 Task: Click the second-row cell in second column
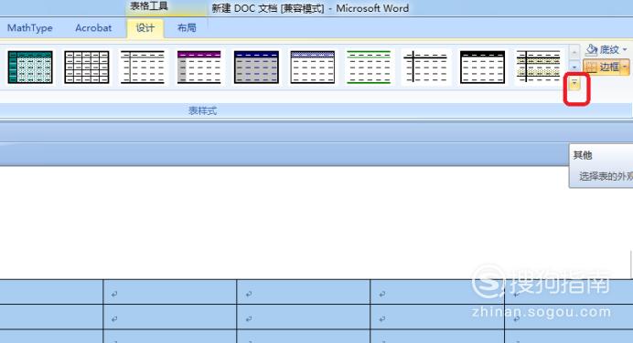pos(170,317)
